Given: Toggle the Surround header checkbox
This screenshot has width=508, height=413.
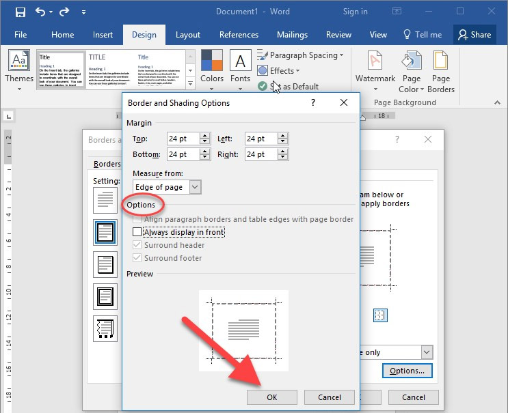Looking at the screenshot, I should [x=137, y=245].
